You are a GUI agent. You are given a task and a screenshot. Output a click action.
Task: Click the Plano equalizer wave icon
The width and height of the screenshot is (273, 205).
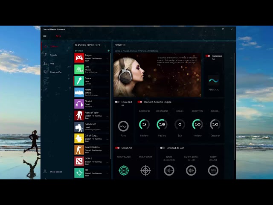pos(123,126)
